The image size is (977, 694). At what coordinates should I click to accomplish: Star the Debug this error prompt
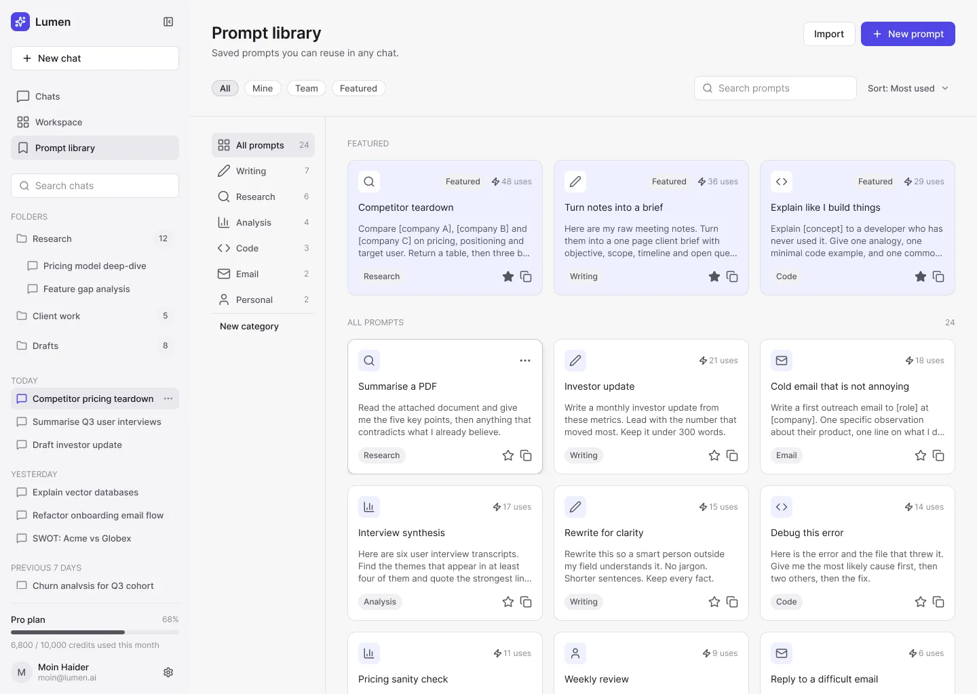(921, 602)
